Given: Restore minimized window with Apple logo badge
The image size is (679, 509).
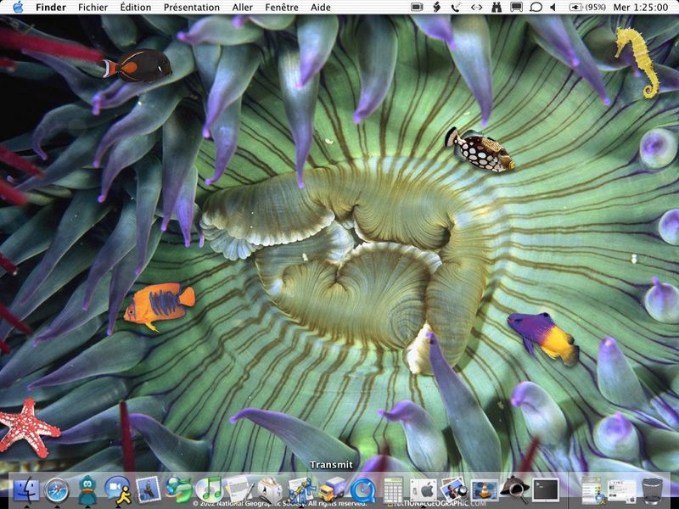Looking at the screenshot, I should [x=621, y=491].
